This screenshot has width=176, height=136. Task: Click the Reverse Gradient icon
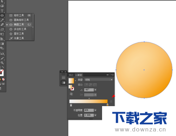(x=71, y=94)
